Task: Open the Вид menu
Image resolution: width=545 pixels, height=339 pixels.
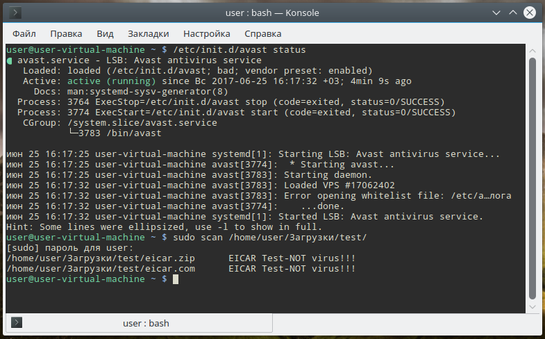Action: (x=105, y=34)
